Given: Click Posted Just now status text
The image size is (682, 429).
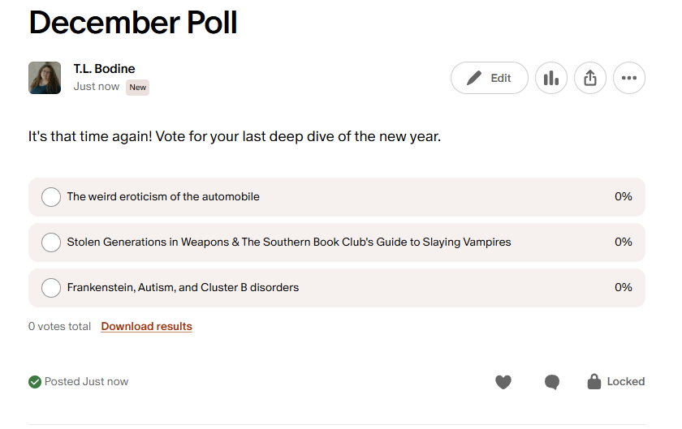Looking at the screenshot, I should point(86,382).
